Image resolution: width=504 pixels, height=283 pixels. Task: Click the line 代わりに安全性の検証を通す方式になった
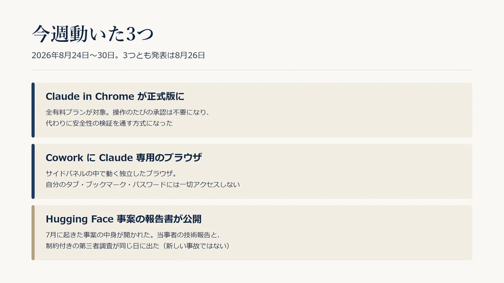(109, 123)
